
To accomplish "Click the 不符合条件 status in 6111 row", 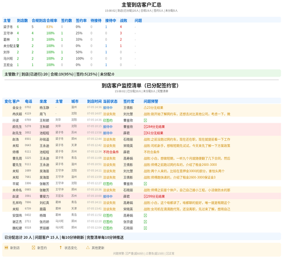I will 111,152.
